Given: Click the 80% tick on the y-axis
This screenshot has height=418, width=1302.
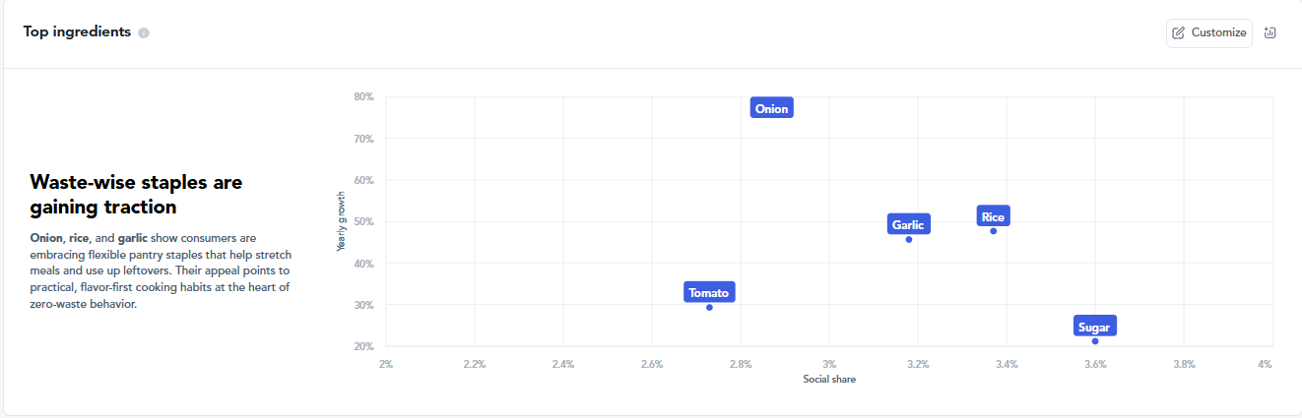Looking at the screenshot, I should click(x=364, y=96).
